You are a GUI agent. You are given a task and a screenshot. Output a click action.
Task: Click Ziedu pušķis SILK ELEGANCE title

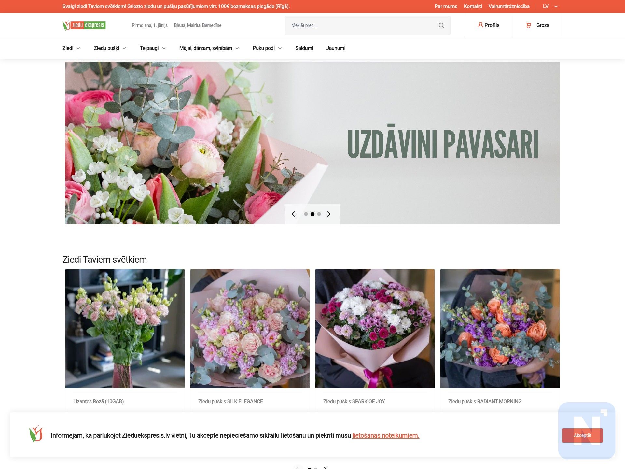click(230, 401)
